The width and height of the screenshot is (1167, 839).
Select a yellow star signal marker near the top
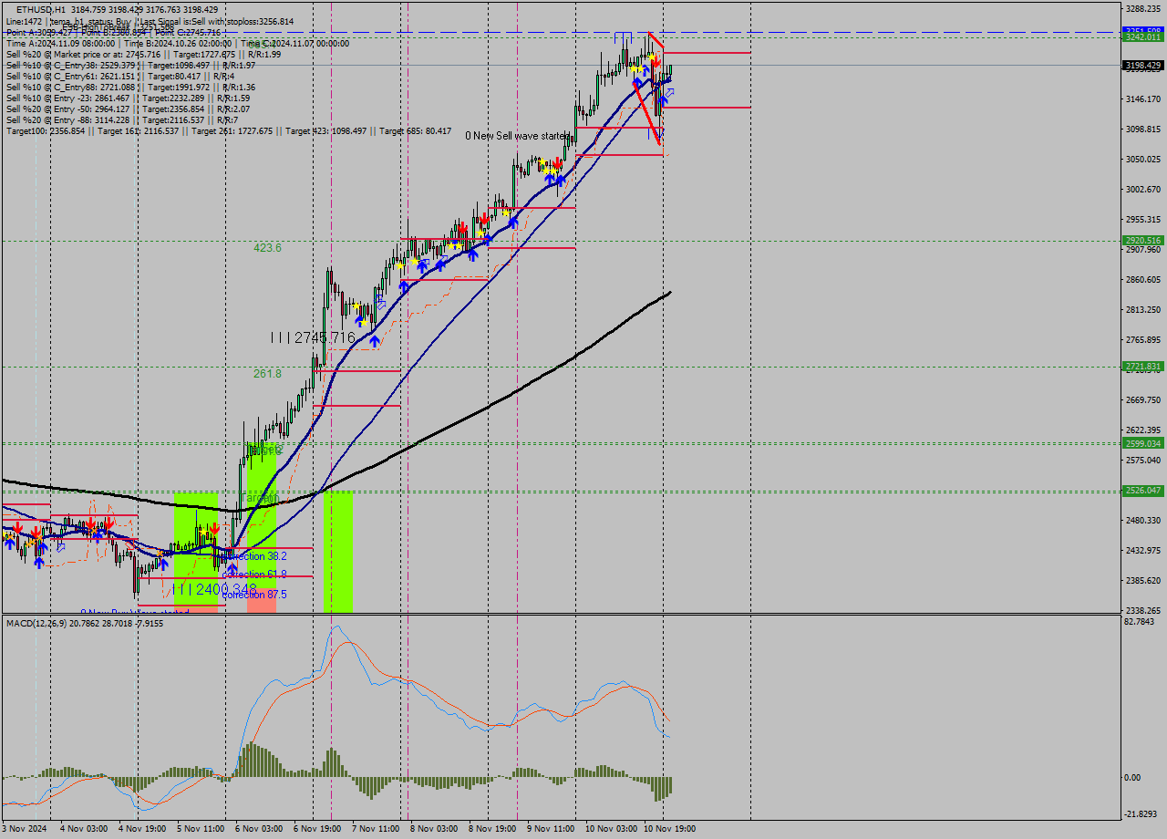650,57
